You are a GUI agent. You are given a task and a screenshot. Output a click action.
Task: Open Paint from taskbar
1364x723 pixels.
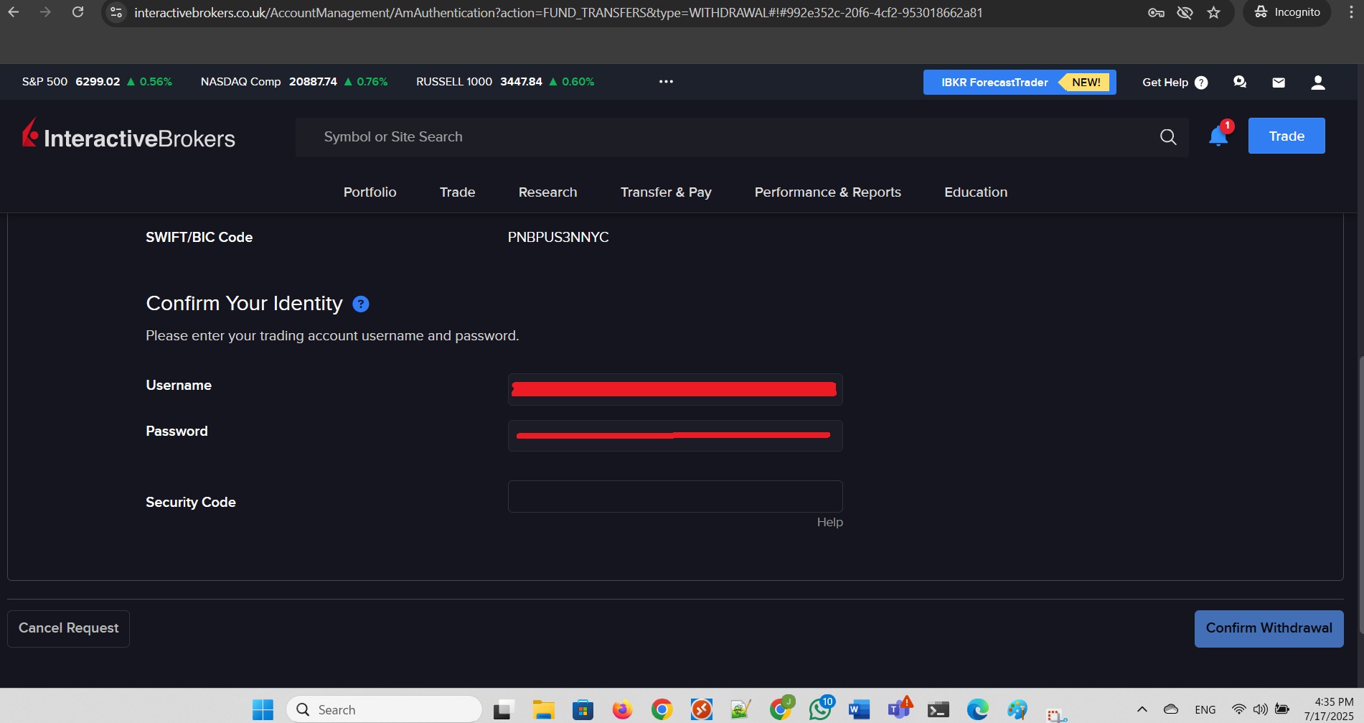(x=1017, y=709)
